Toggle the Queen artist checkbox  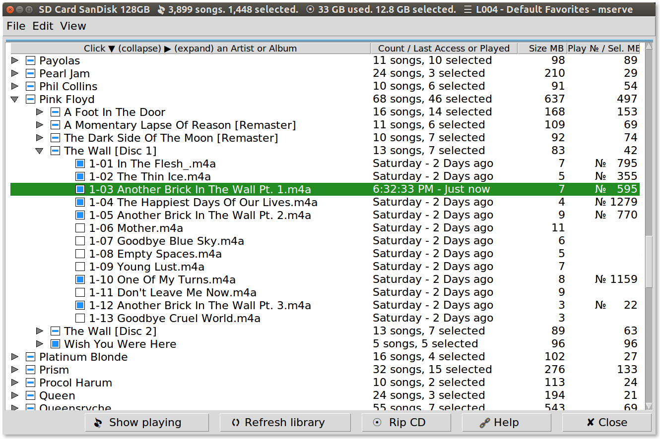(x=30, y=395)
